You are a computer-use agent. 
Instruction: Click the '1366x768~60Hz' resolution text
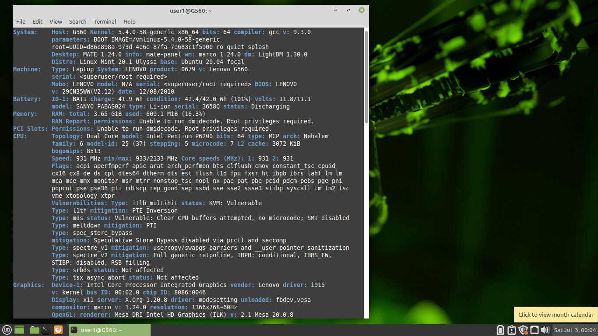(x=215, y=307)
